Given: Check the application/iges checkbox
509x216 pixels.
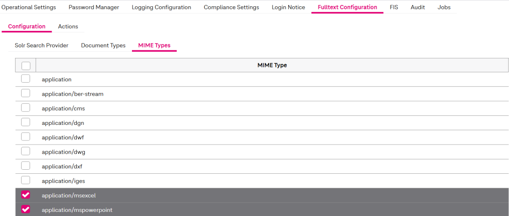Looking at the screenshot, I should tap(26, 181).
